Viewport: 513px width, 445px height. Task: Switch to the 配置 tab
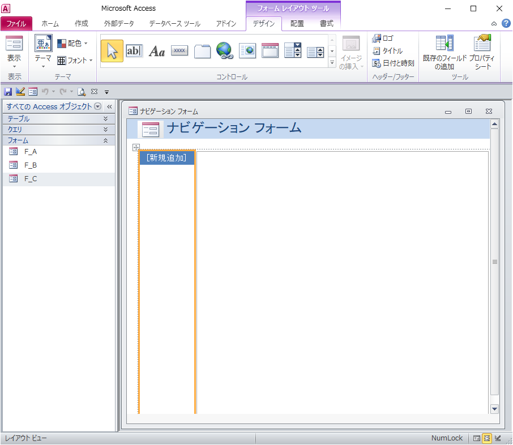coord(297,24)
